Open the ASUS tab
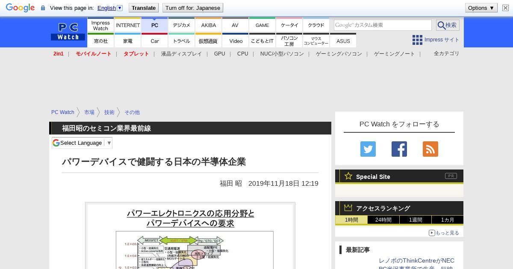The width and height of the screenshot is (513, 269). pyautogui.click(x=343, y=40)
